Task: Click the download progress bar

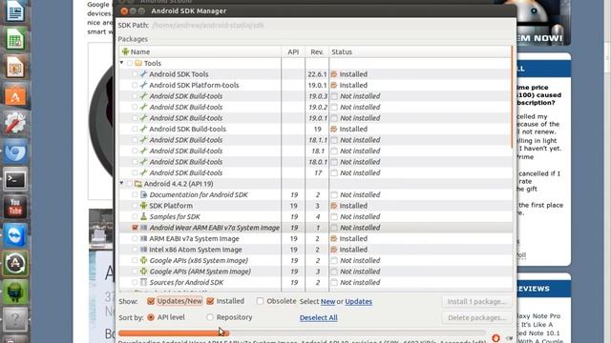Action: tap(302, 333)
